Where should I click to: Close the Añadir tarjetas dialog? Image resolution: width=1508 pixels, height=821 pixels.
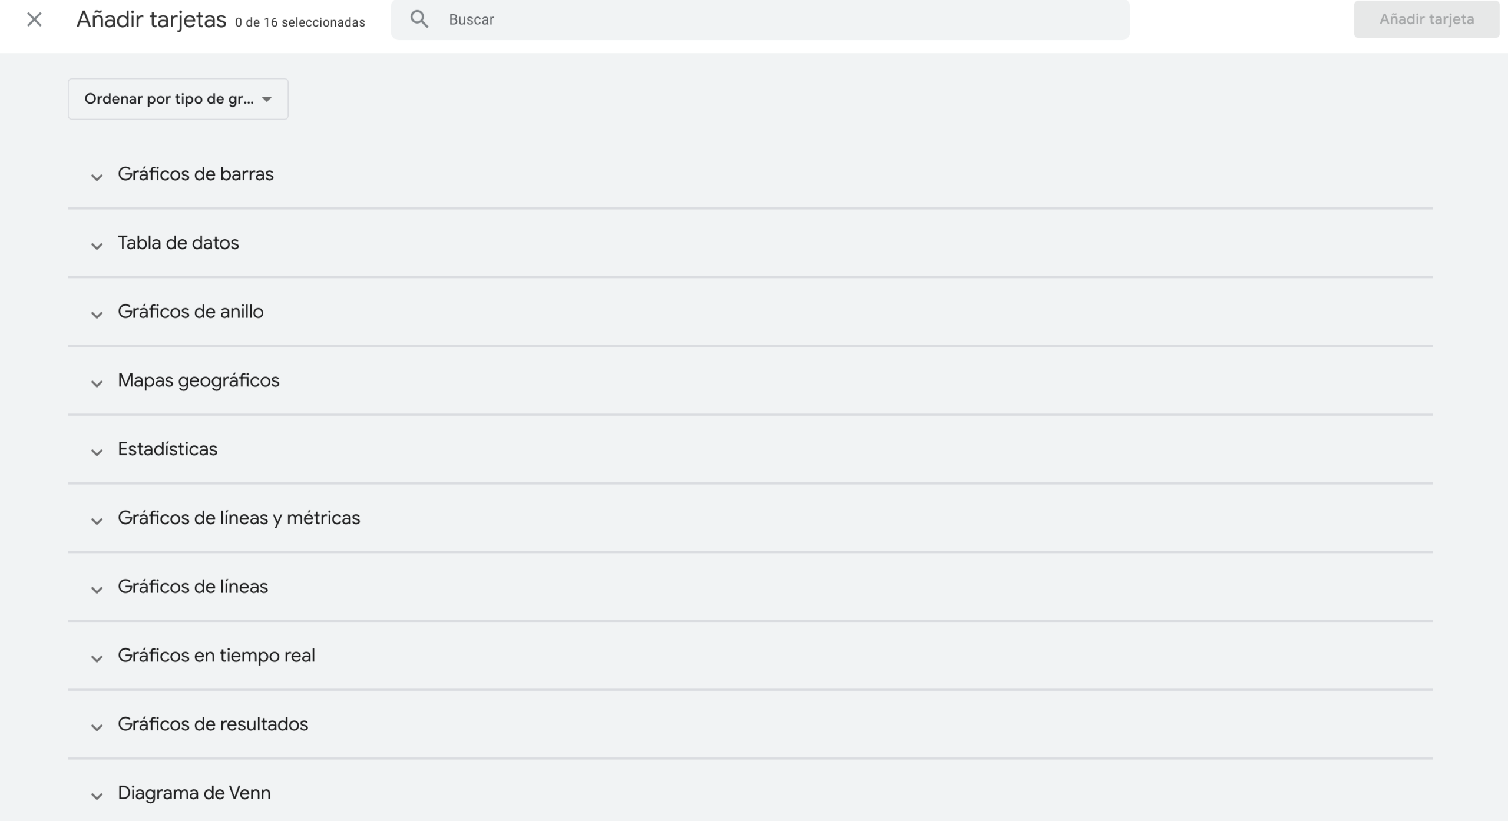34,19
